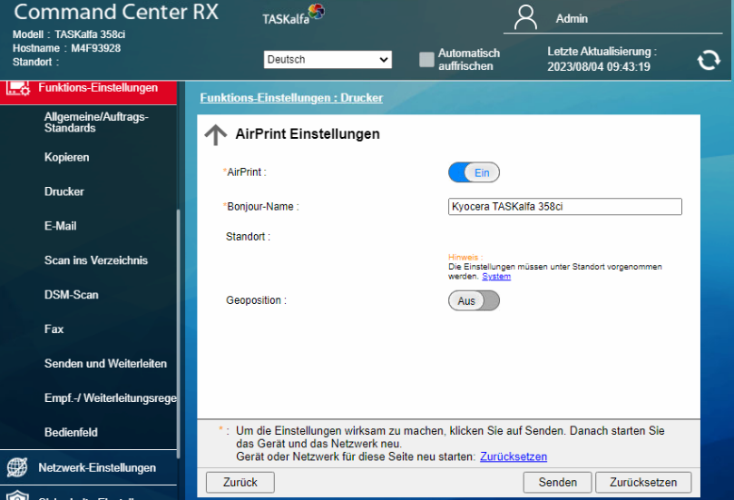This screenshot has width=734, height=500.
Task: Click the Netzwerk-Einstellungen globe icon
Action: (17, 467)
